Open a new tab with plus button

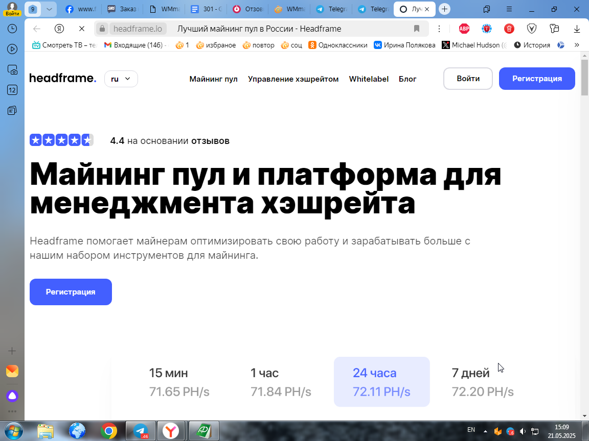coord(444,9)
